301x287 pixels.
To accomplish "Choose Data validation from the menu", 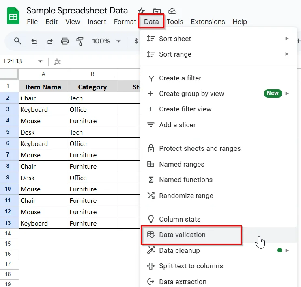I will pos(219,235).
